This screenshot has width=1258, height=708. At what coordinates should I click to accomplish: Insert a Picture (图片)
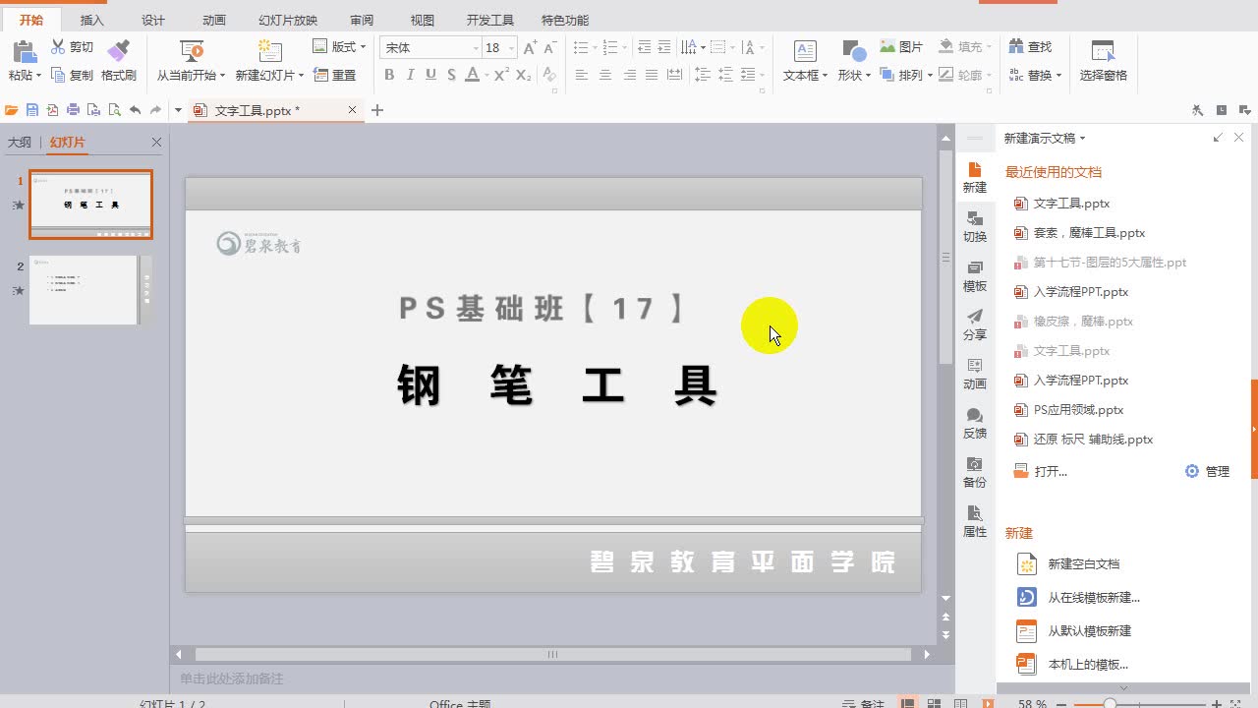tap(901, 47)
